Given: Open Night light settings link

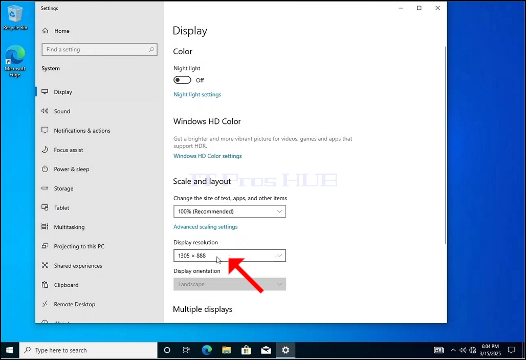Looking at the screenshot, I should click(198, 94).
